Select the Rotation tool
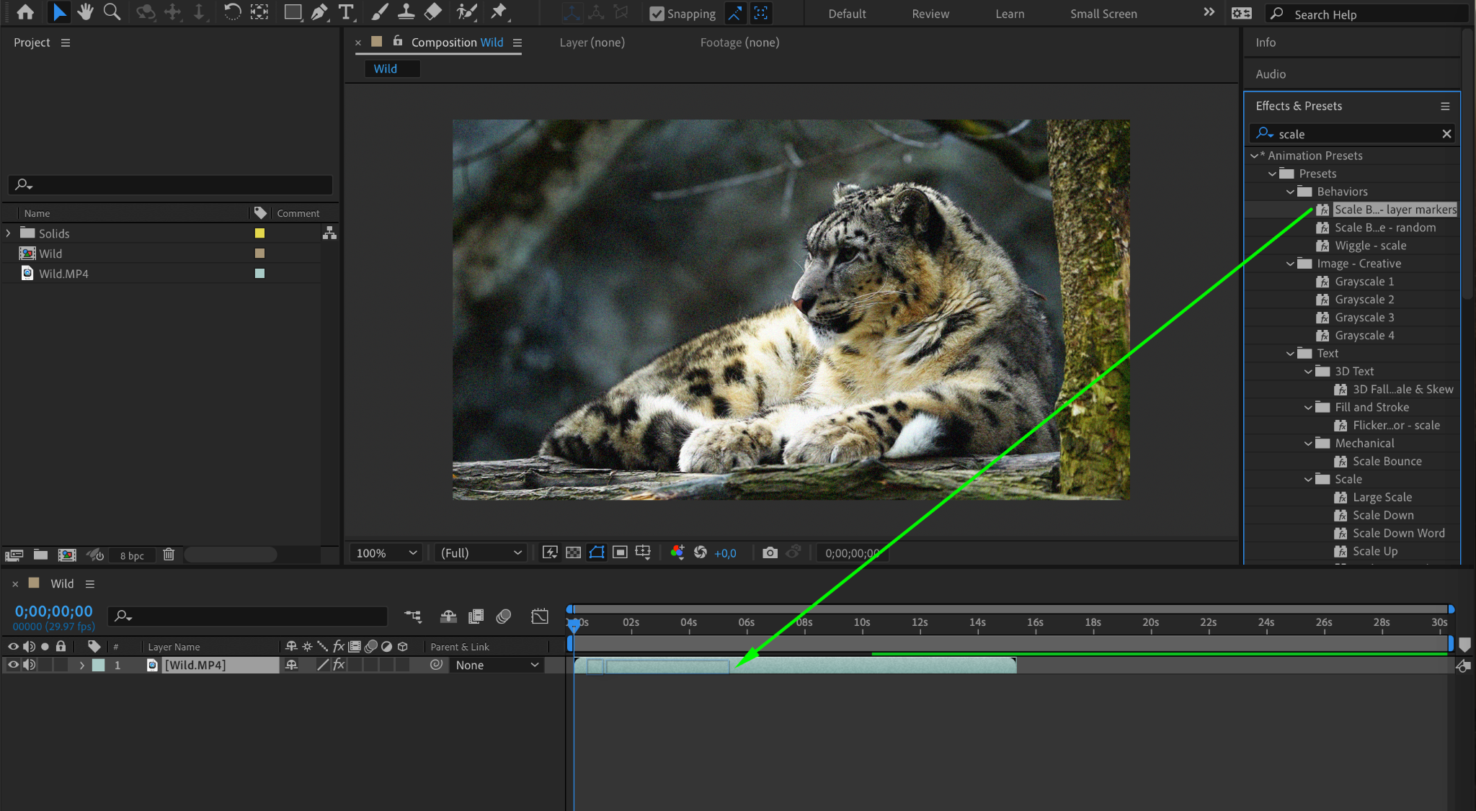The height and width of the screenshot is (811, 1476). click(232, 12)
